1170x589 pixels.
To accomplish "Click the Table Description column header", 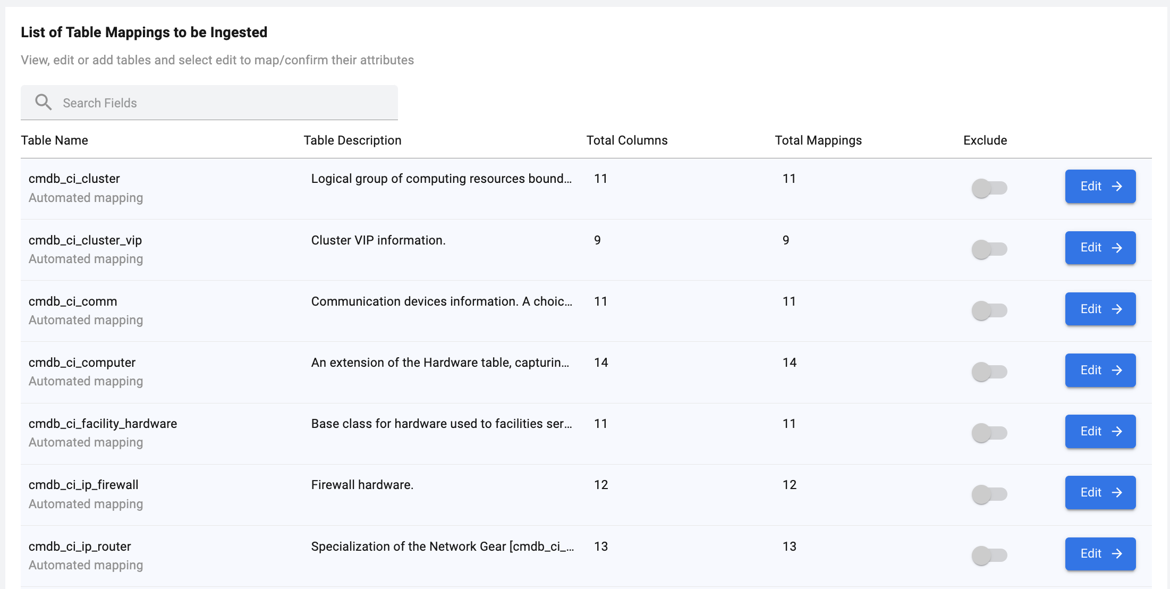I will [x=352, y=140].
